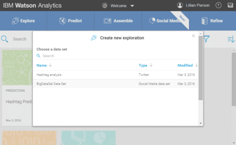This screenshot has height=145, width=236.
Task: Click the Type column sort arrow
Action: coord(151,65)
